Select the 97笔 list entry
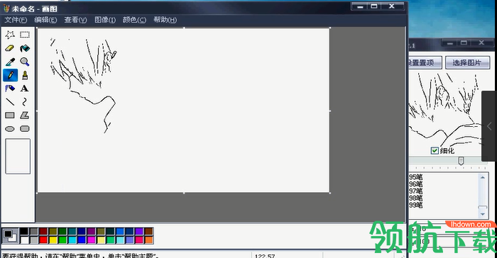Viewport: 497px width, 258px height. tap(416, 191)
